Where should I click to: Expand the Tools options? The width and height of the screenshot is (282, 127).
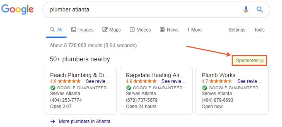[259, 30]
